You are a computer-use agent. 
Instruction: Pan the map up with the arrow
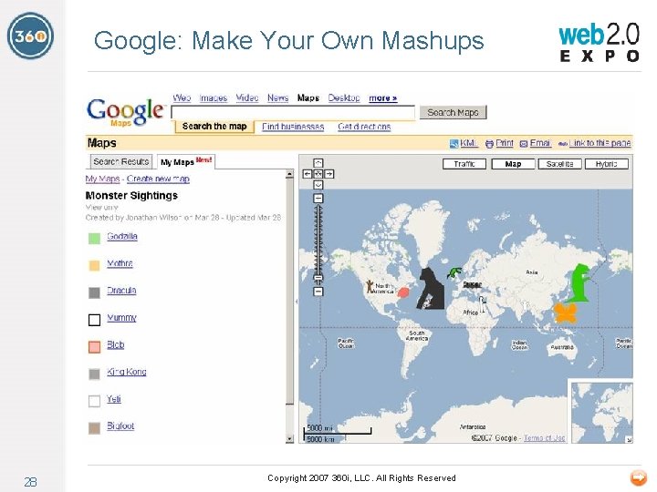click(318, 163)
